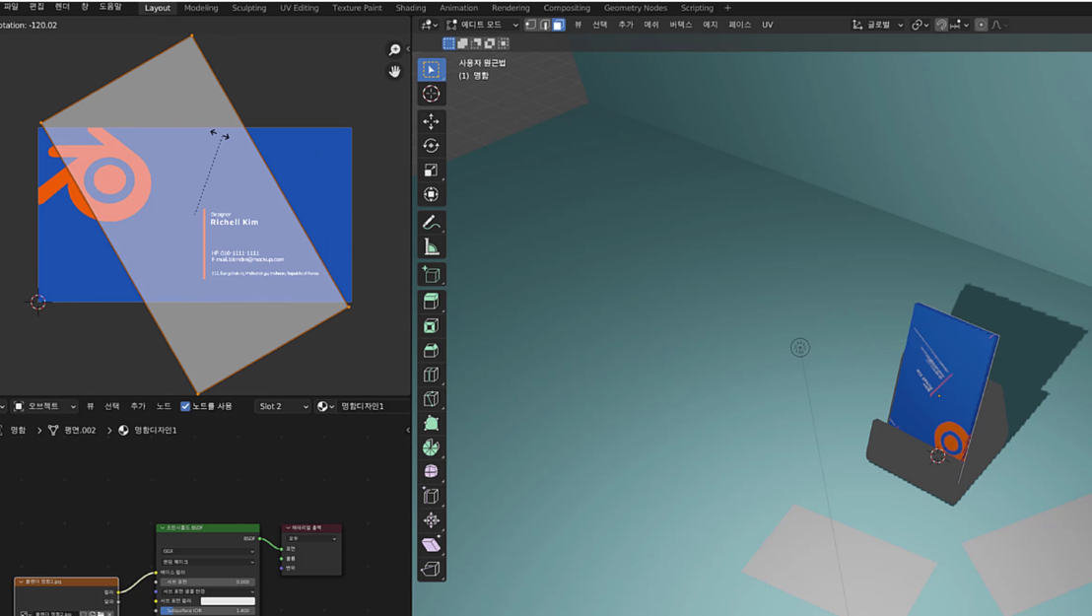Open the GGX distribution dropdown in BSDF node

[x=208, y=551]
